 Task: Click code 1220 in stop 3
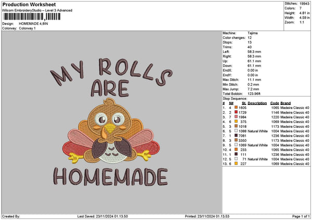click(x=275, y=117)
